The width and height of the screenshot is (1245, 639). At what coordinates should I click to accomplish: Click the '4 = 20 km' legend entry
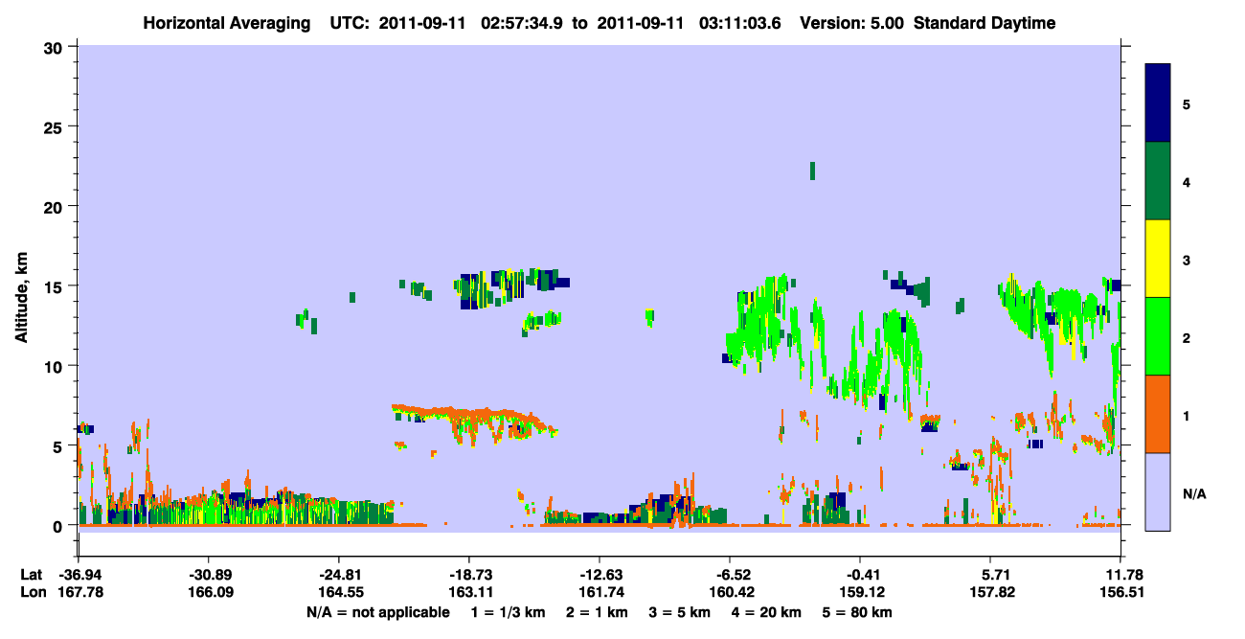click(767, 612)
